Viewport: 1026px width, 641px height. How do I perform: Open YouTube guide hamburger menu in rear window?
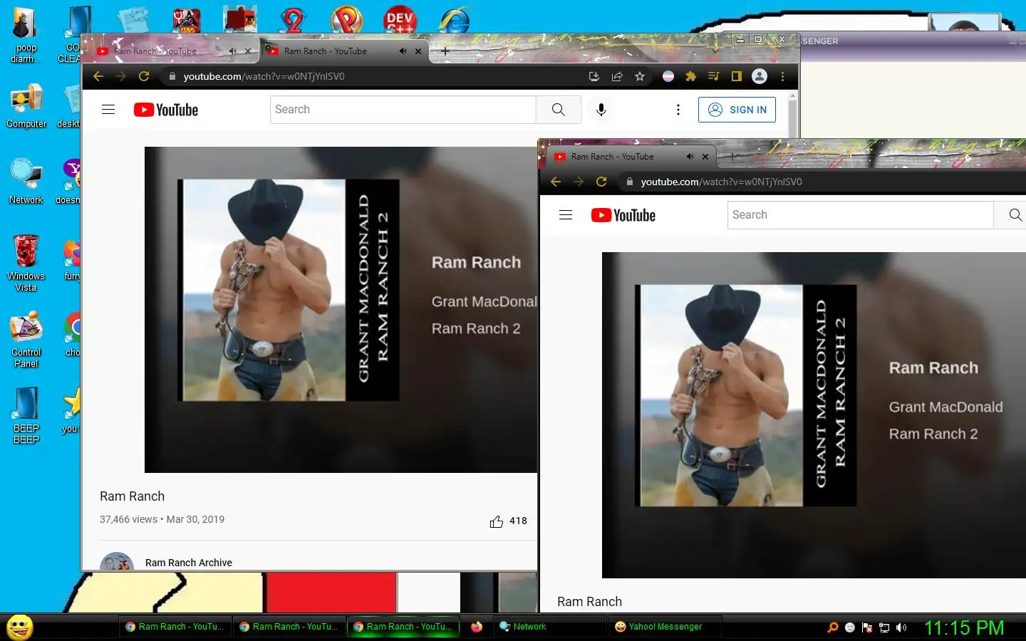[x=108, y=110]
